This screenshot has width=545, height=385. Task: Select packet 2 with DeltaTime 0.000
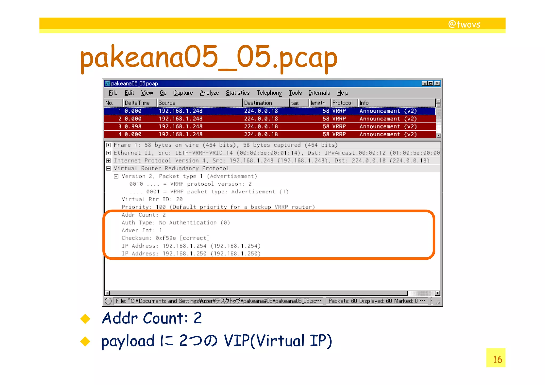tap(270, 119)
